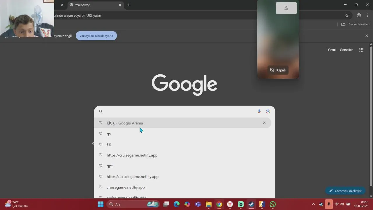Click the microphone in-use tray icon
373x210 pixels.
click(329, 204)
